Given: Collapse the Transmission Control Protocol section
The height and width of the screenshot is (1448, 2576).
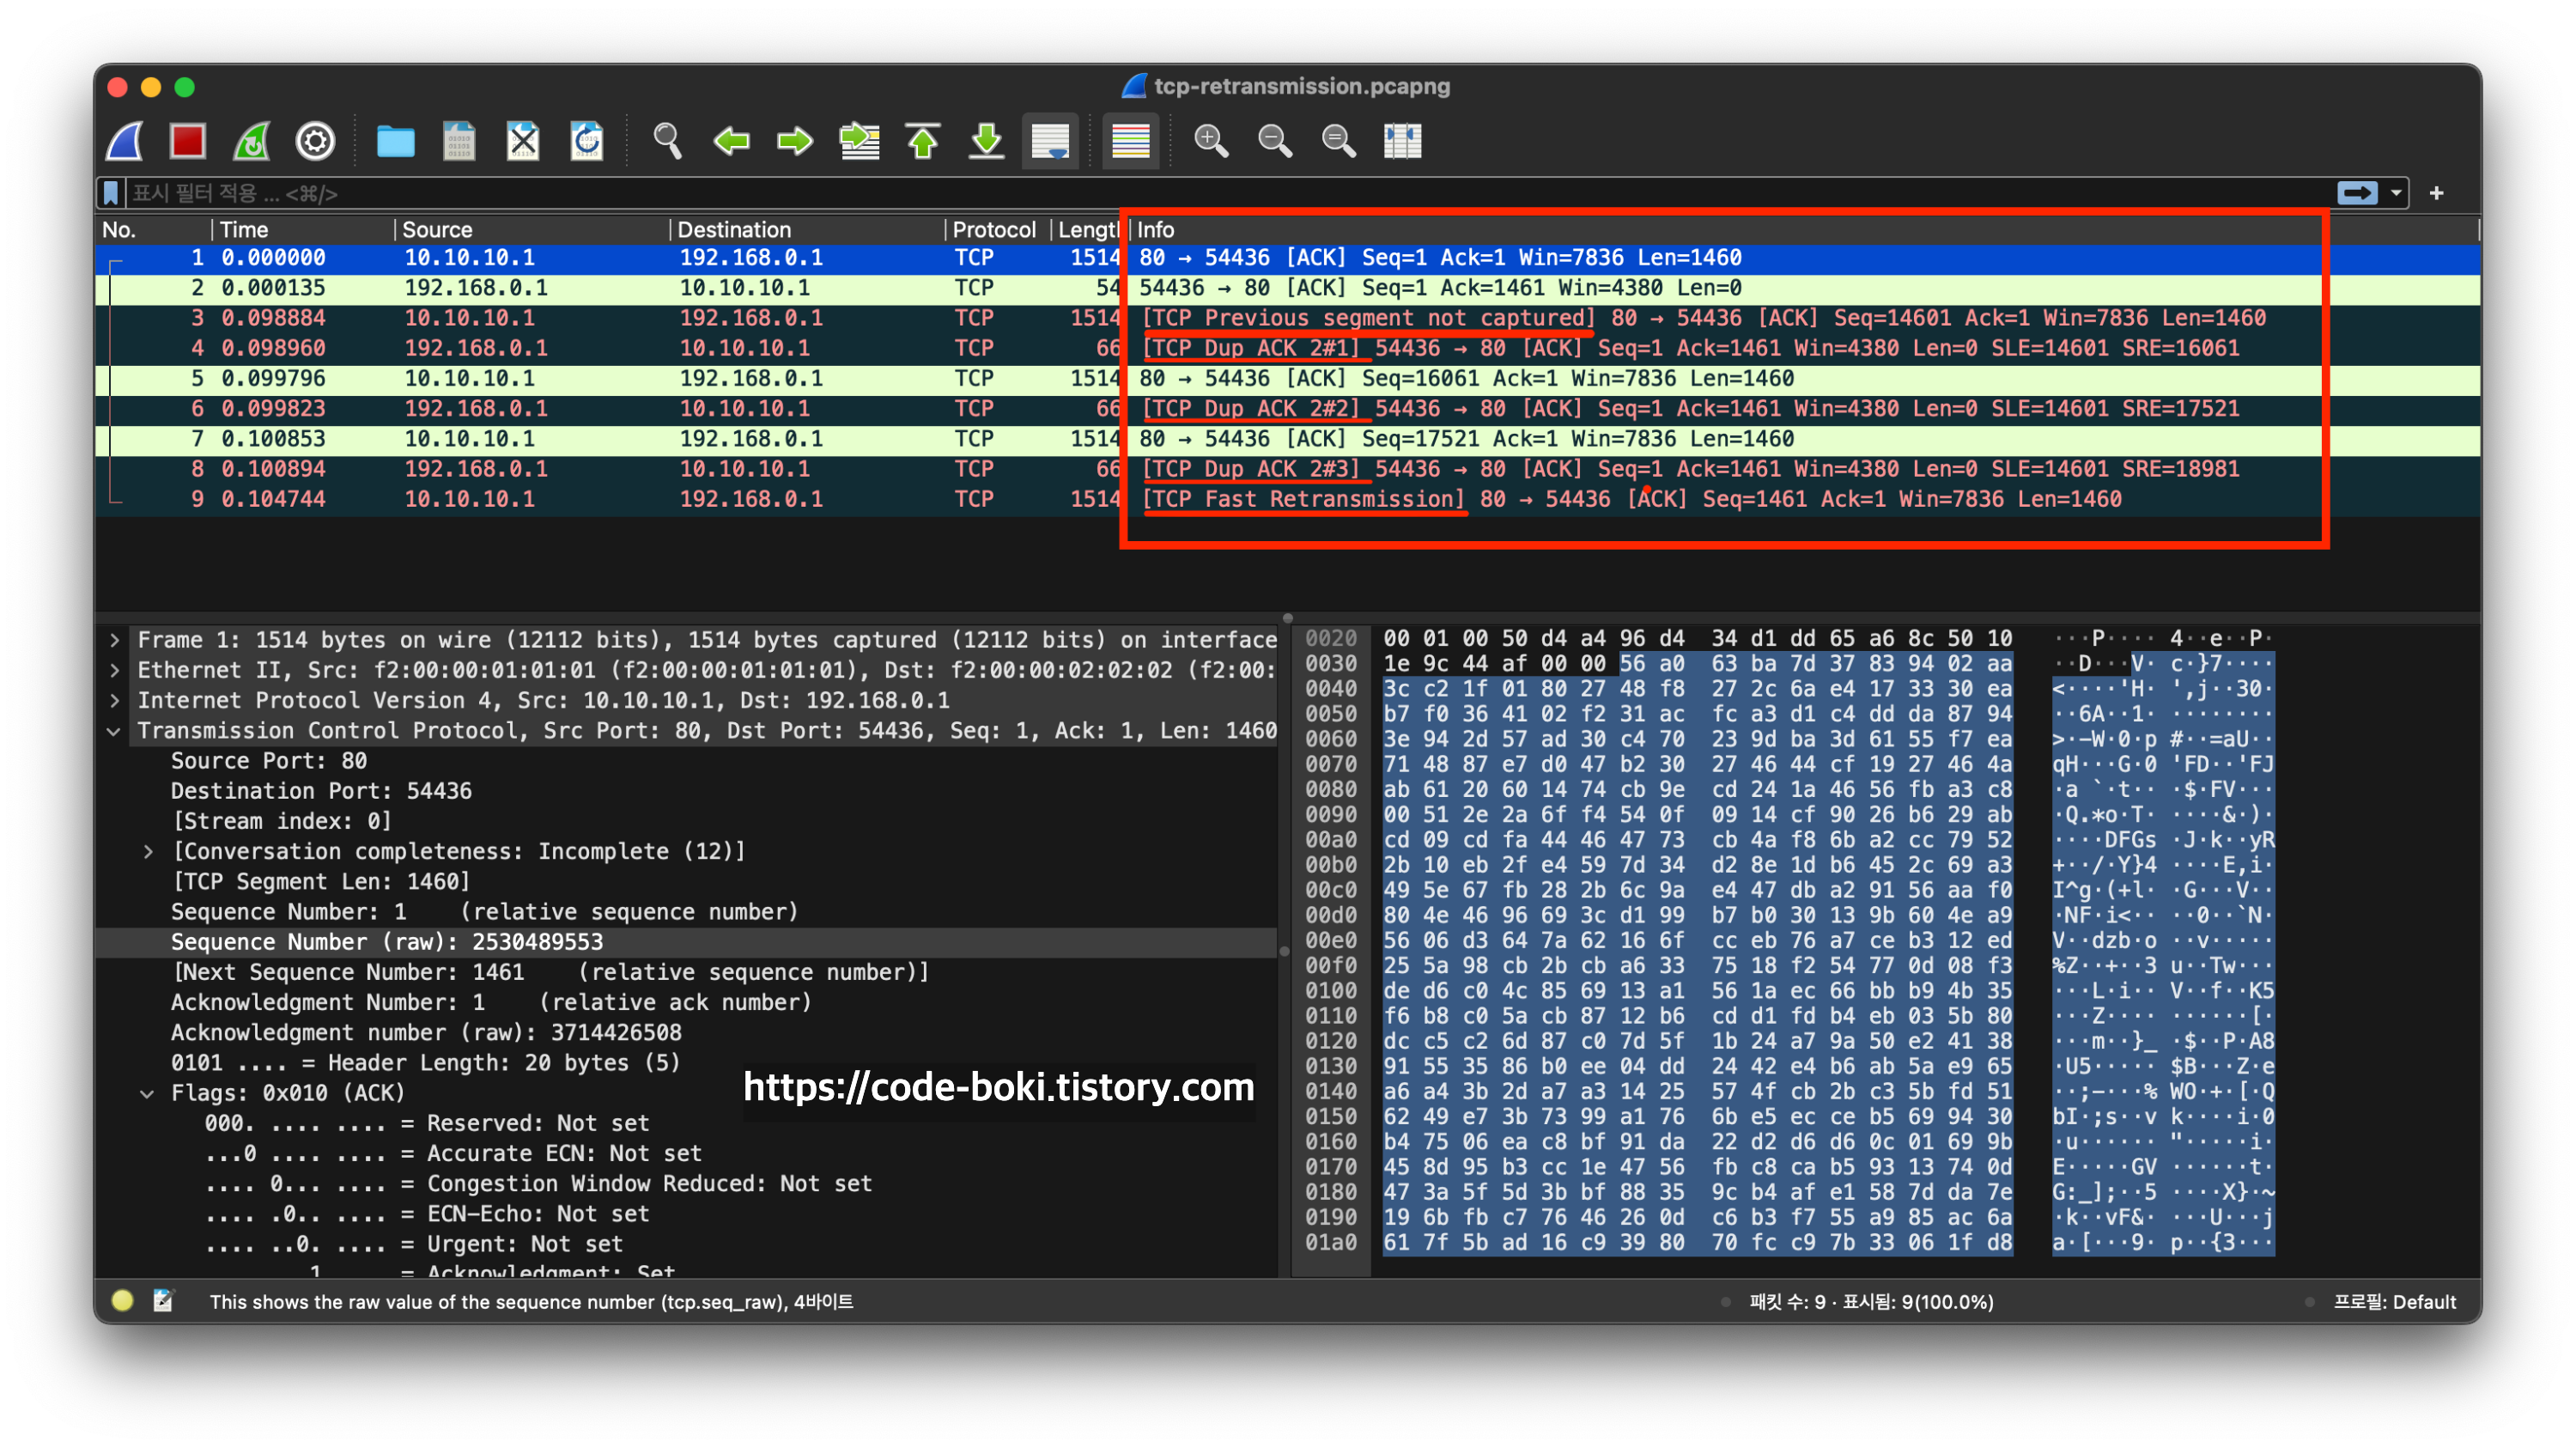Looking at the screenshot, I should click(x=115, y=731).
